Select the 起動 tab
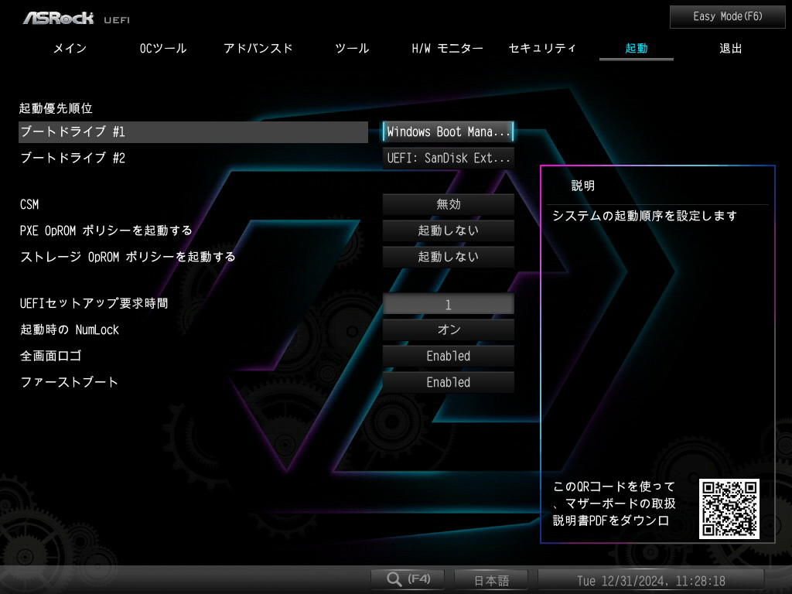 637,49
